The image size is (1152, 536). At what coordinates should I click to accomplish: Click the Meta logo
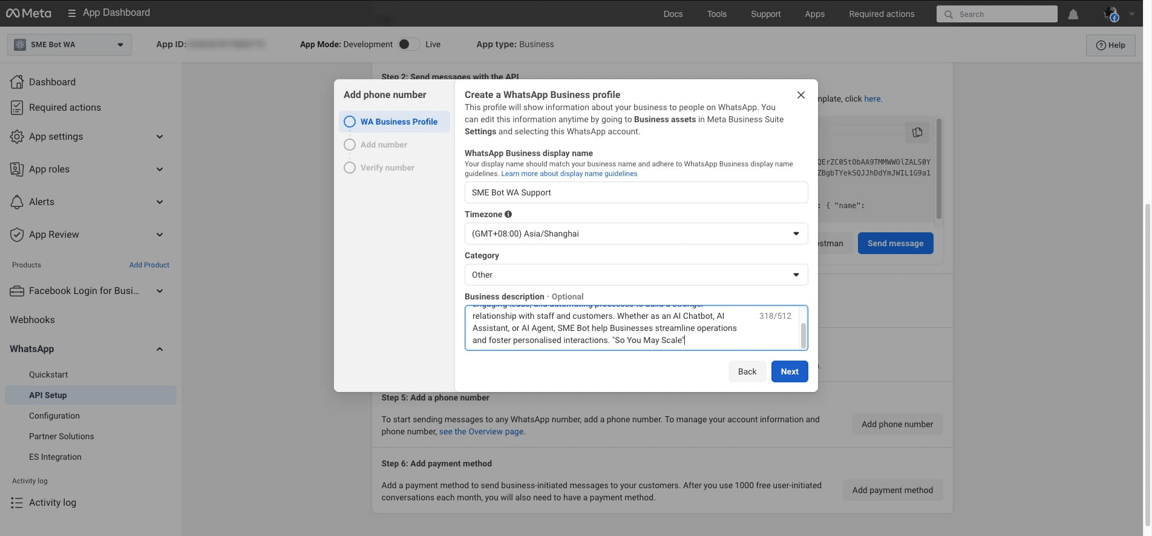coord(28,13)
